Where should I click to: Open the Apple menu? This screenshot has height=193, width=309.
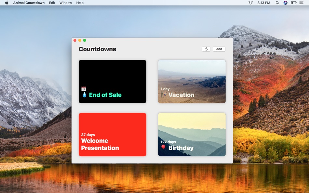7,3
